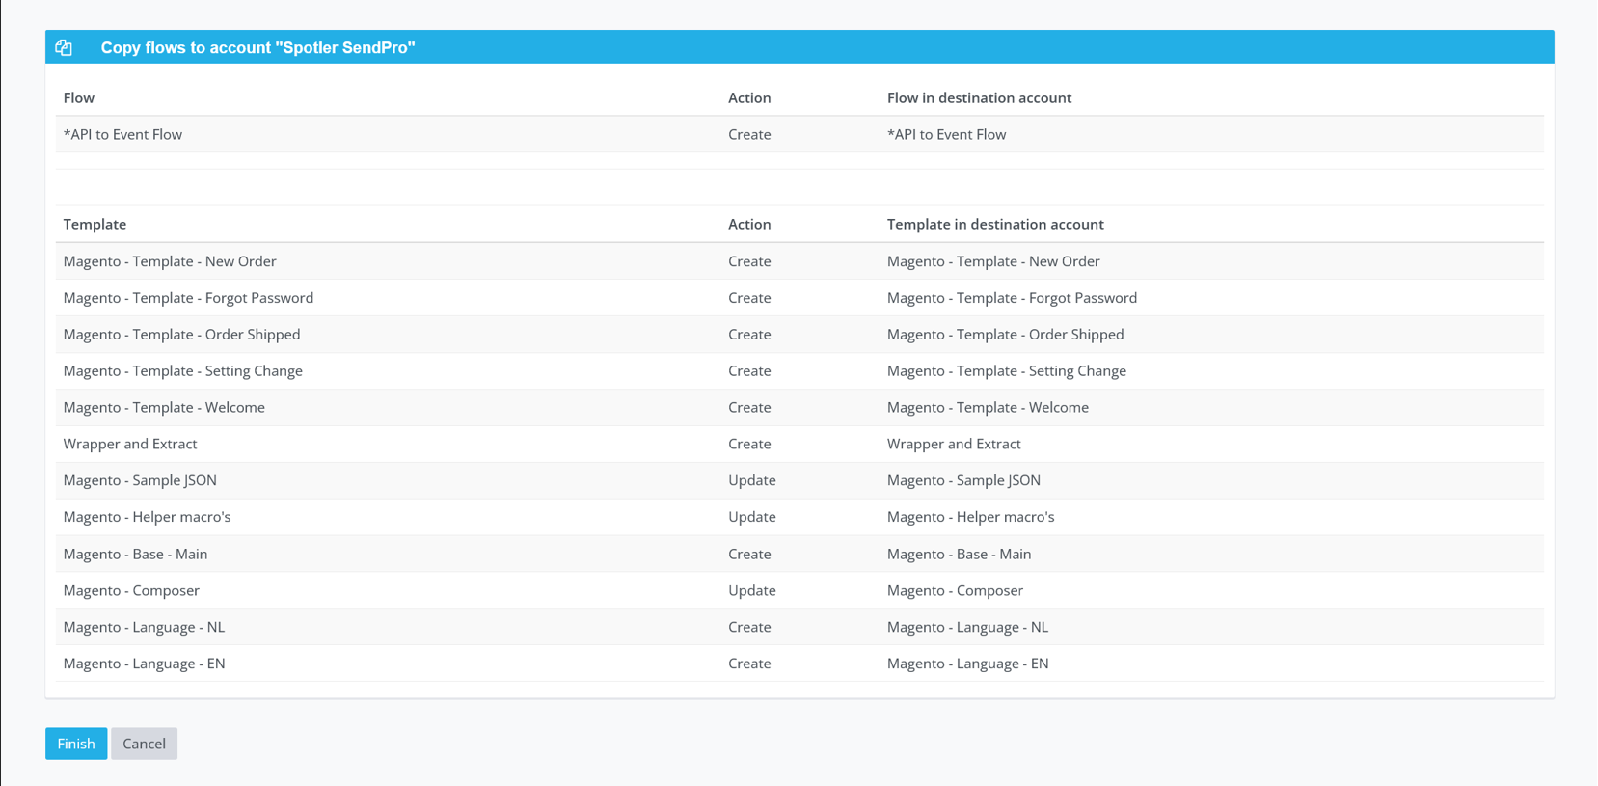This screenshot has width=1598, height=786.
Task: Click Update action for Magento - Composer
Action: click(x=752, y=591)
